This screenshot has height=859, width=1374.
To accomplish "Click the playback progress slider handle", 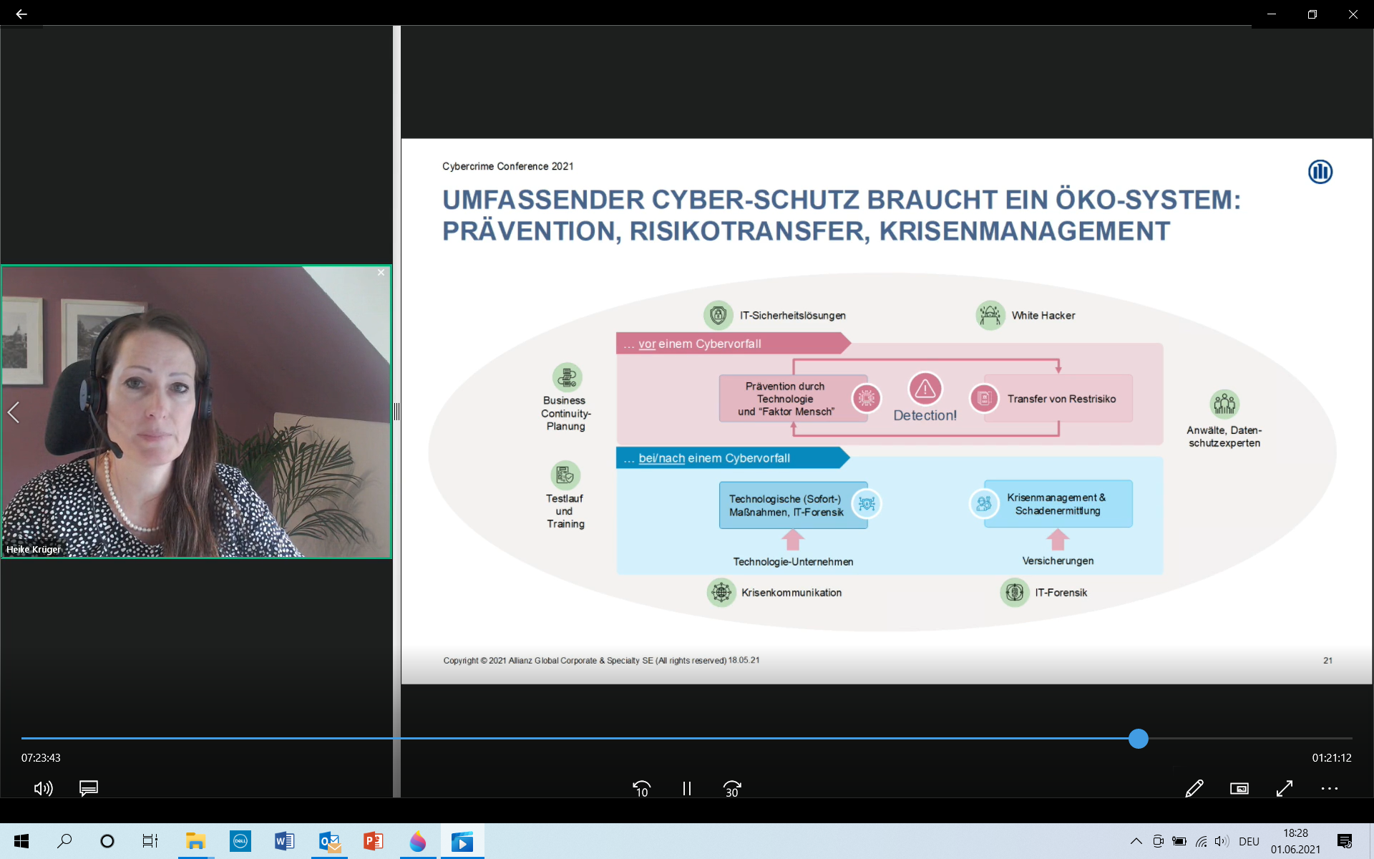I will point(1138,738).
